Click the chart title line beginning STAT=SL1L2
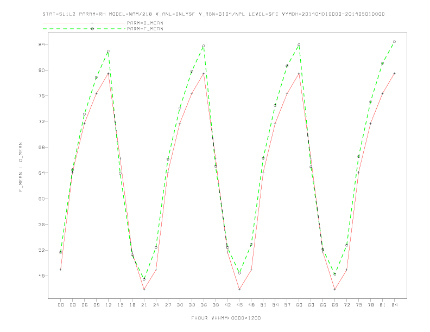This screenshot has width=430, height=332. point(213,14)
